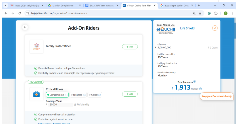Click Comprehensive financial protection text

click(57, 115)
